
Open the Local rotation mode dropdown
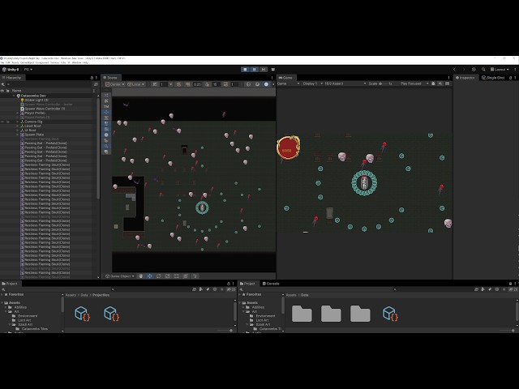(136, 84)
